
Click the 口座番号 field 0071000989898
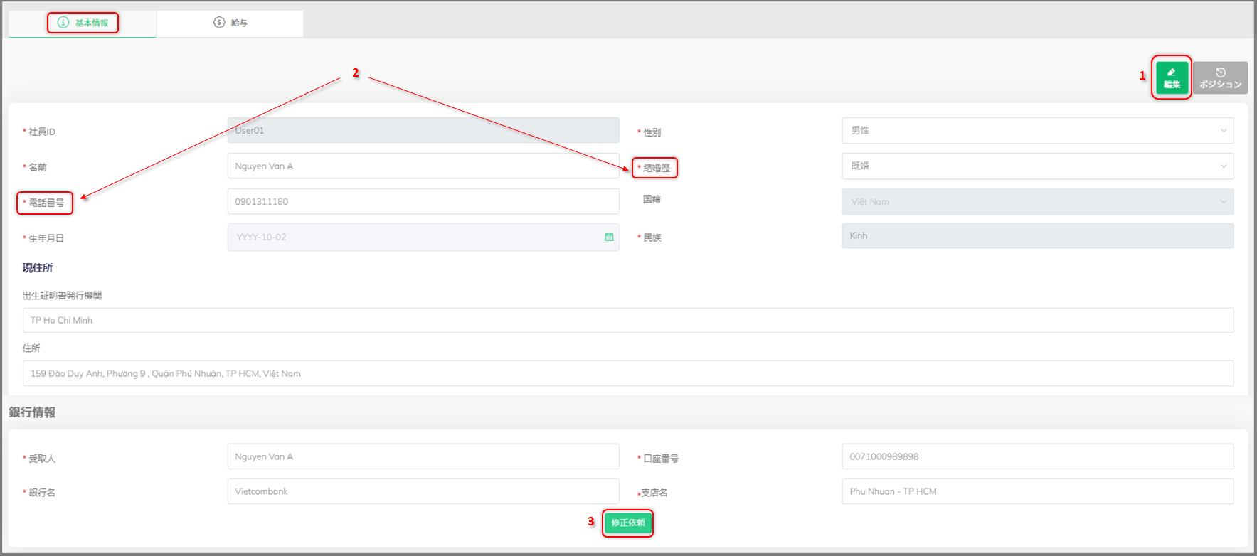(1037, 456)
